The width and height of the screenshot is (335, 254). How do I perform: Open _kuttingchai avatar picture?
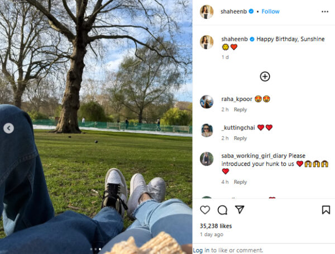tap(207, 130)
